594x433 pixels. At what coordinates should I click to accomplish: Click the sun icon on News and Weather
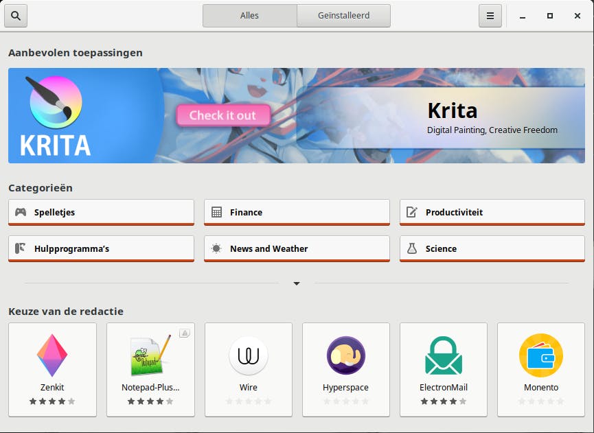pyautogui.click(x=216, y=248)
